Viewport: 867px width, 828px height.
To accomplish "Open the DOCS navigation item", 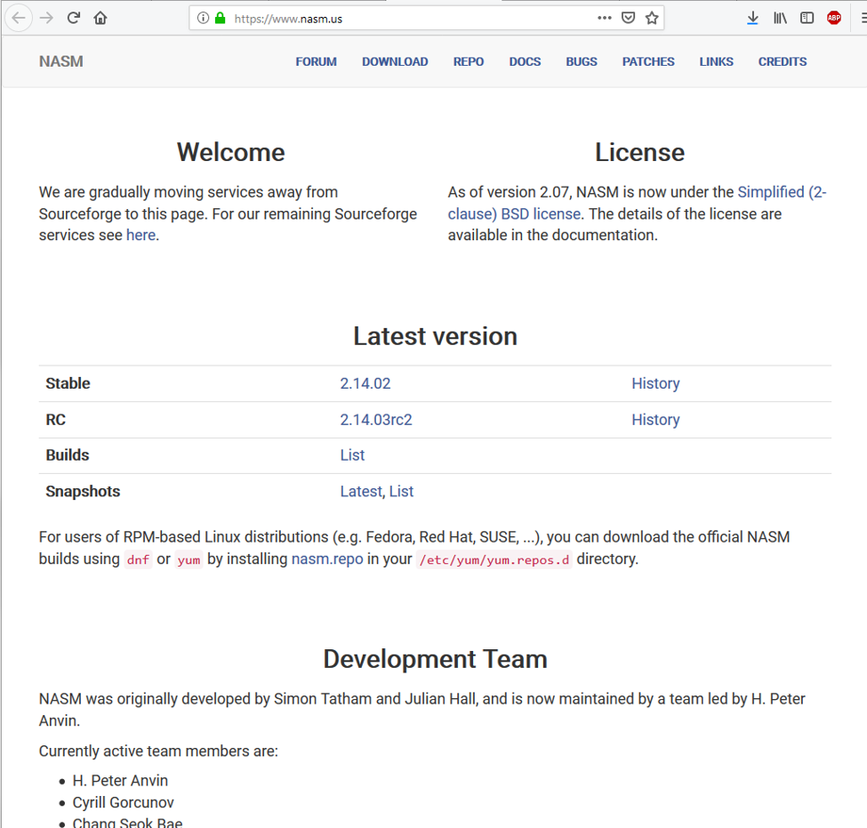I will [525, 61].
